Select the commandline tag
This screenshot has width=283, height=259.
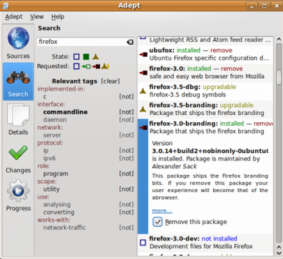[65, 112]
